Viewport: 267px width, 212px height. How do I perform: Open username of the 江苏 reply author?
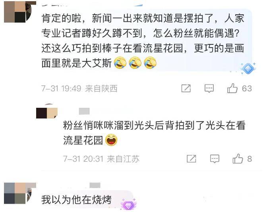click(x=84, y=111)
